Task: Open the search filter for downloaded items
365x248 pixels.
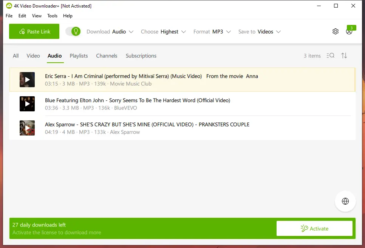Action: [x=330, y=55]
